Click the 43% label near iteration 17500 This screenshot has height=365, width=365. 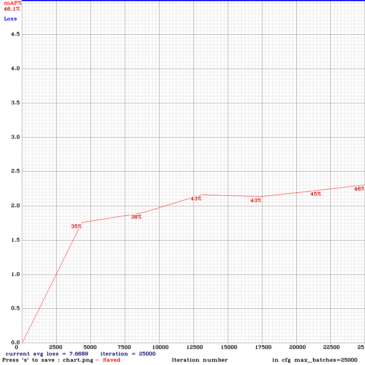click(256, 200)
